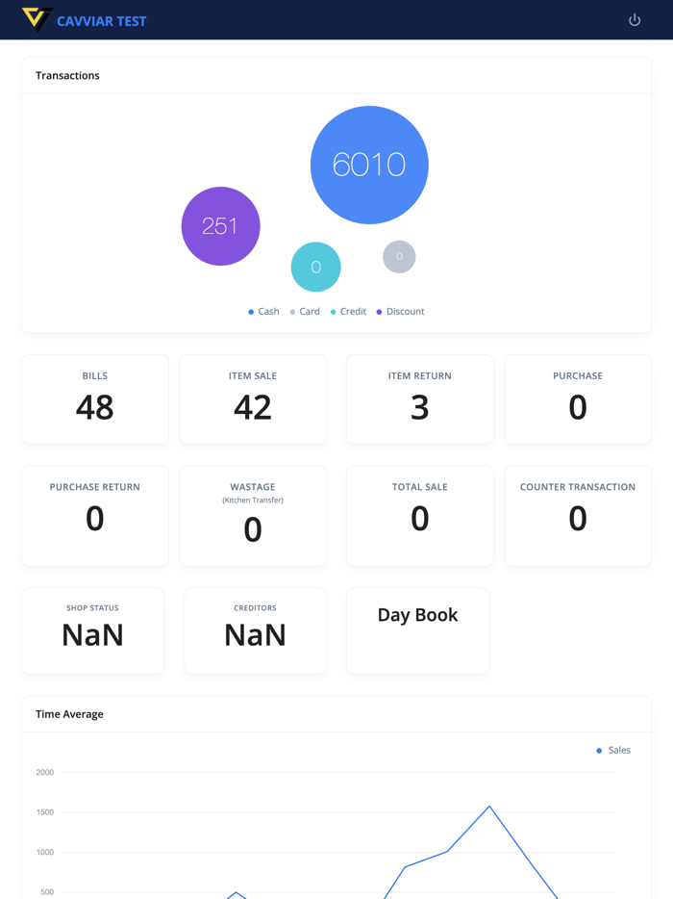
Task: Open the Purchase Return card
Action: 95,515
